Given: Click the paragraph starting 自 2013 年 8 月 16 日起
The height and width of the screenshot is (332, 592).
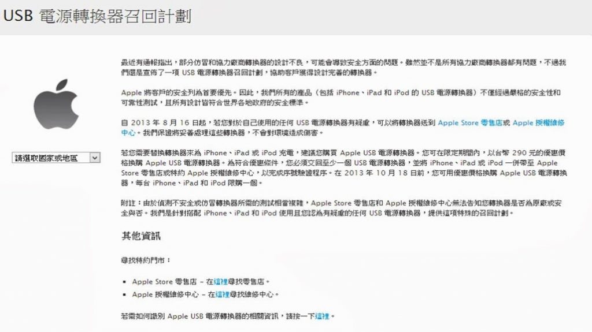Looking at the screenshot, I should [343, 128].
